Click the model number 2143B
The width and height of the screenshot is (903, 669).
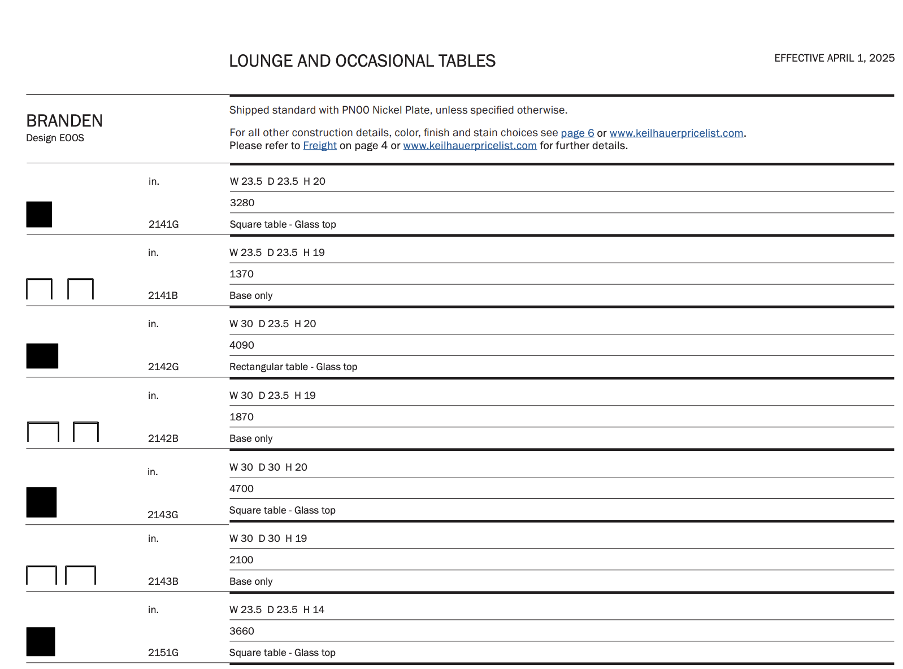coord(163,581)
